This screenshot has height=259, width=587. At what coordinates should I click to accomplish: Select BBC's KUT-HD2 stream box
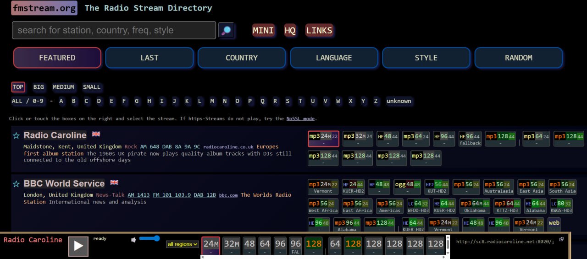click(x=437, y=187)
